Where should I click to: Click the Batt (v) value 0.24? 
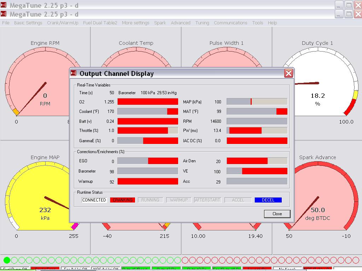click(x=110, y=121)
